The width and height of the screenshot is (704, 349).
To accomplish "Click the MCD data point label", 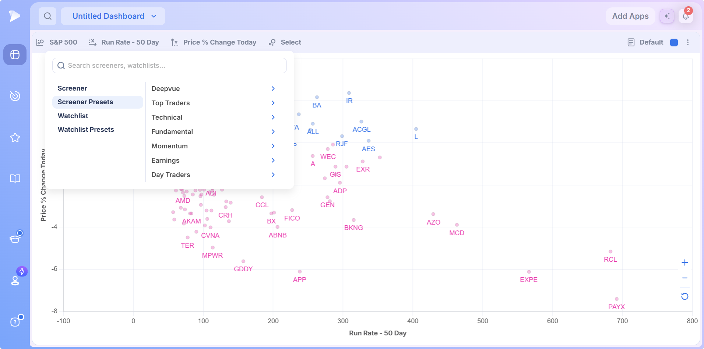I will tap(457, 233).
